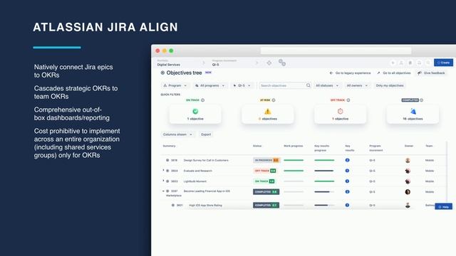Click magnifier icon in Search objectives field
The image size is (456, 256).
[x=309, y=85]
